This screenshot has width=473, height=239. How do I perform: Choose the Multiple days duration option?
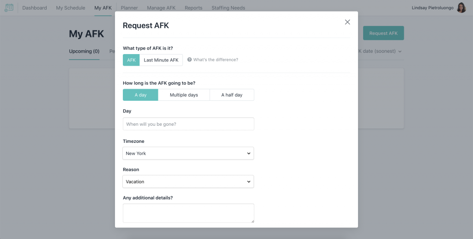pos(184,95)
